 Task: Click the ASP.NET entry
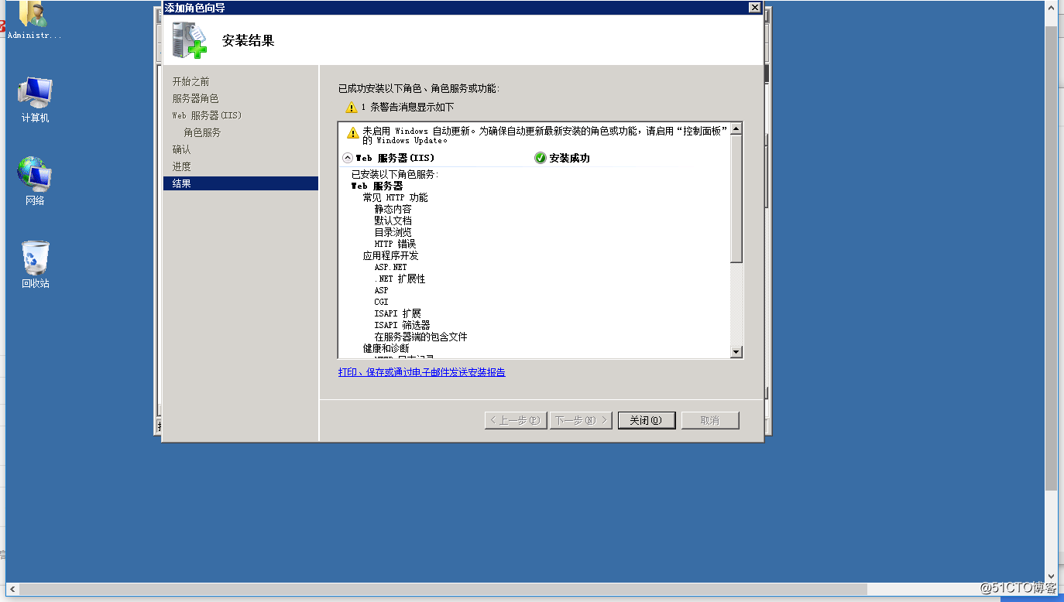click(x=390, y=267)
